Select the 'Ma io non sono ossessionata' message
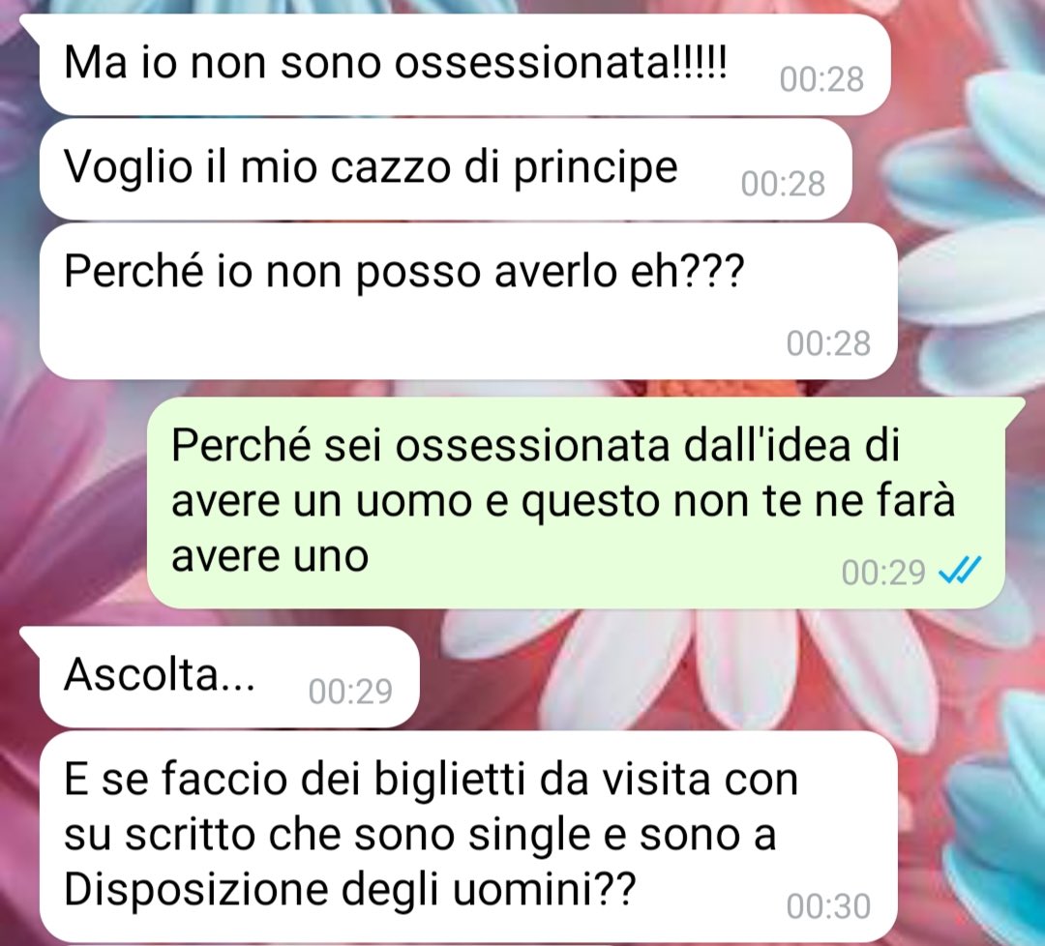Screen dimensions: 1045x946 [465, 65]
